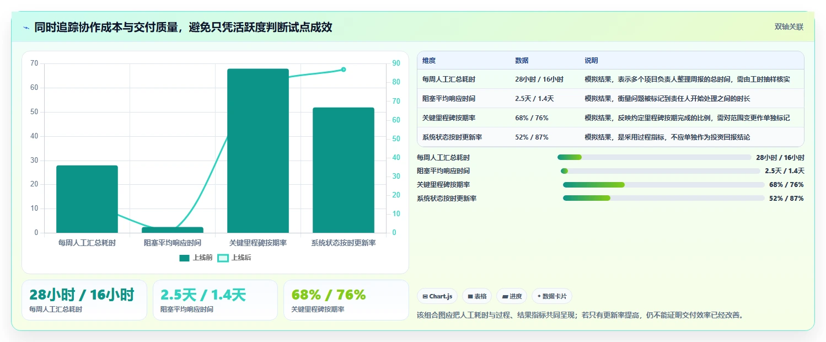Click the 阻塞平均响应时间 table row label

tap(449, 99)
